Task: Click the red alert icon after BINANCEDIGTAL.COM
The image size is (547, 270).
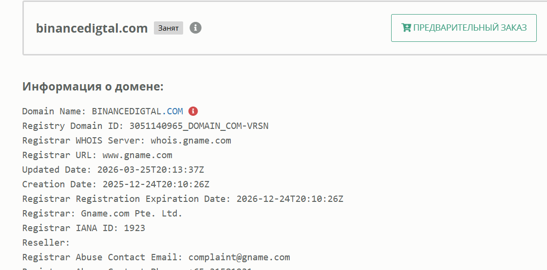Action: pos(193,111)
